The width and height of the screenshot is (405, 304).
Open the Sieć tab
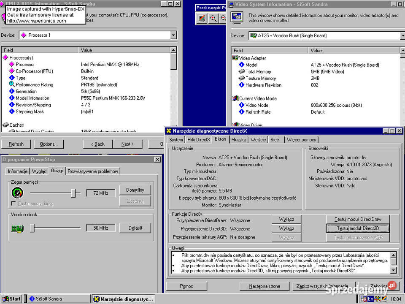(x=275, y=140)
